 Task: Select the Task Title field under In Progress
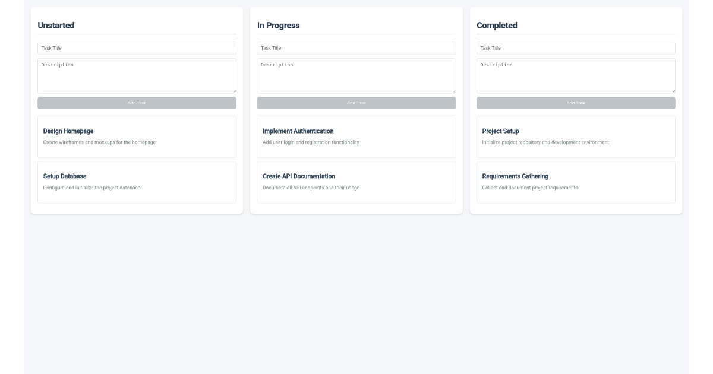pos(356,48)
